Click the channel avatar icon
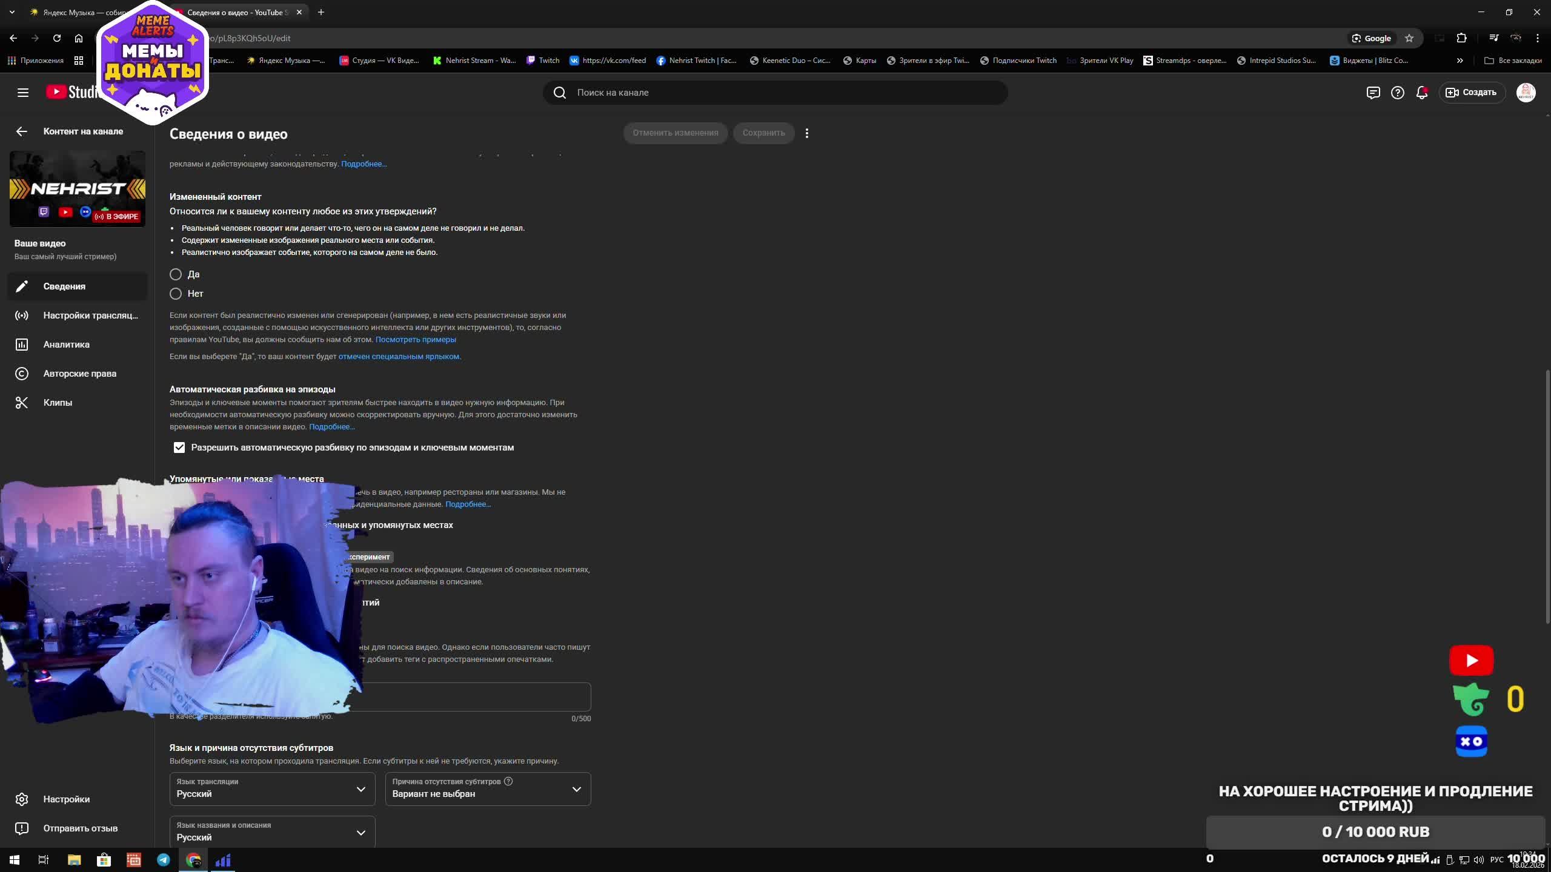 tap(1526, 93)
